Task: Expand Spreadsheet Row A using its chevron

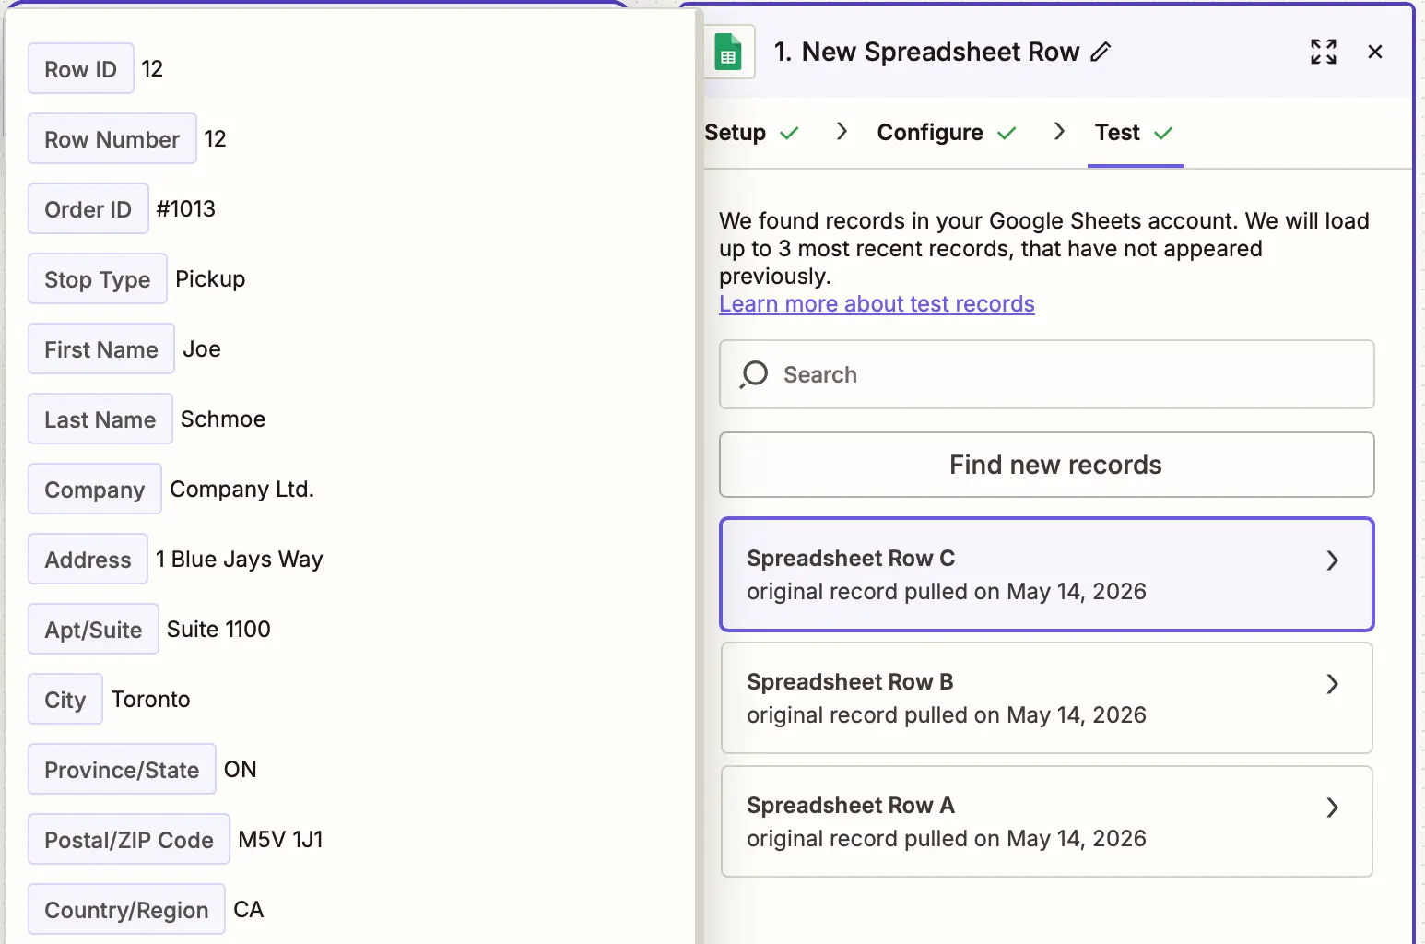Action: click(x=1332, y=808)
